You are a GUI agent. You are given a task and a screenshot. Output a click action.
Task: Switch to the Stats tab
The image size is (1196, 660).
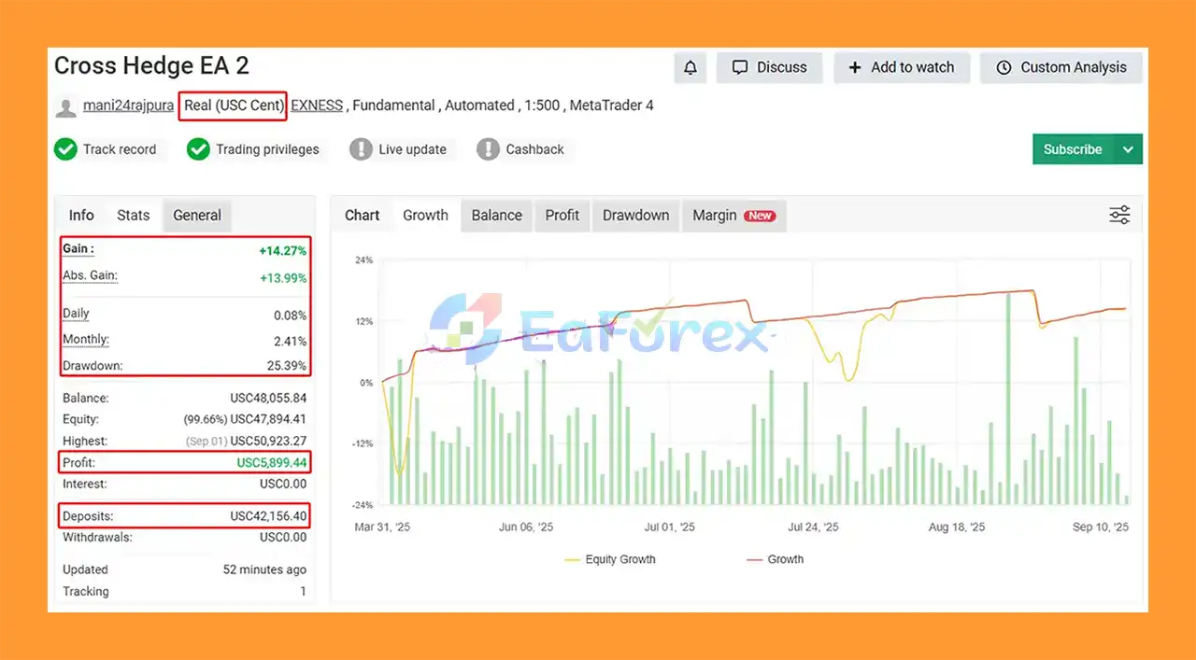pyautogui.click(x=133, y=215)
